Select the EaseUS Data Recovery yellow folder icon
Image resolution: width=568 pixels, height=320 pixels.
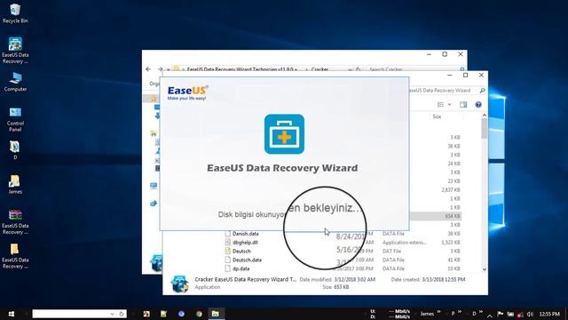(x=15, y=256)
